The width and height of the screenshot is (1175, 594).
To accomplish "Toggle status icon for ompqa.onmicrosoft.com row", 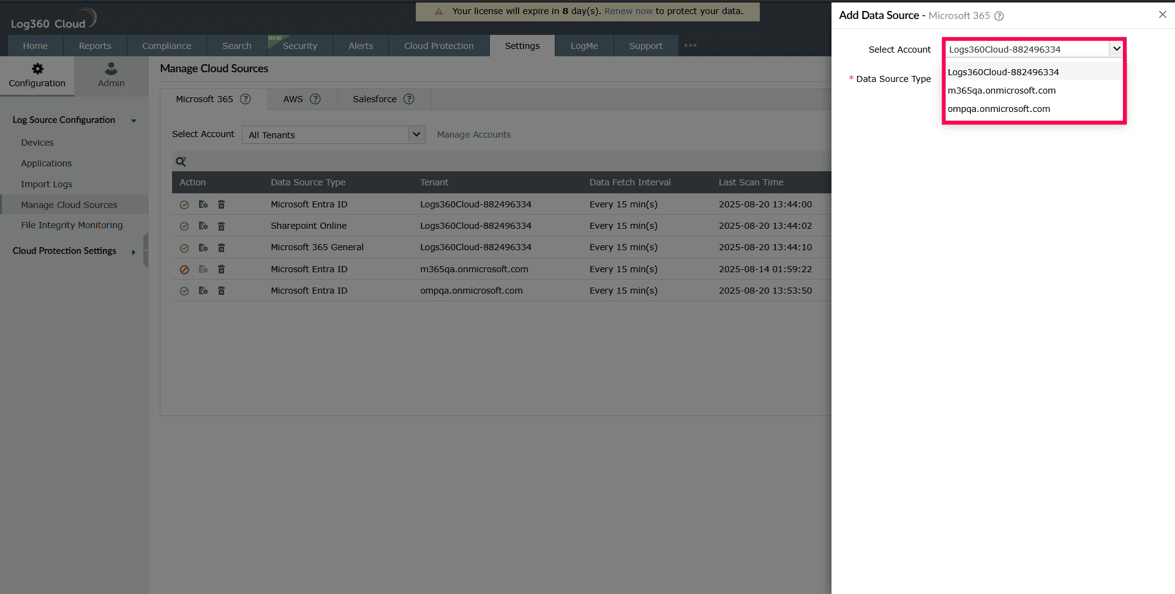I will [x=184, y=291].
